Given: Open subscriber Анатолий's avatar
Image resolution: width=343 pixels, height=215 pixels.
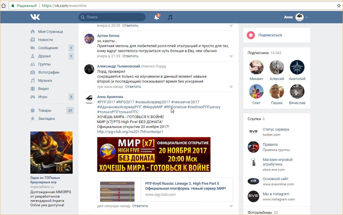Looking at the screenshot, I should coord(297,67).
